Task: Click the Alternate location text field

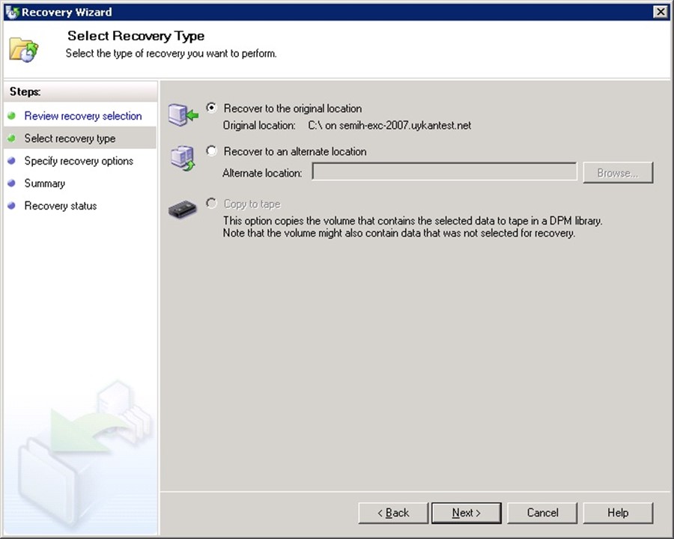Action: click(x=444, y=172)
